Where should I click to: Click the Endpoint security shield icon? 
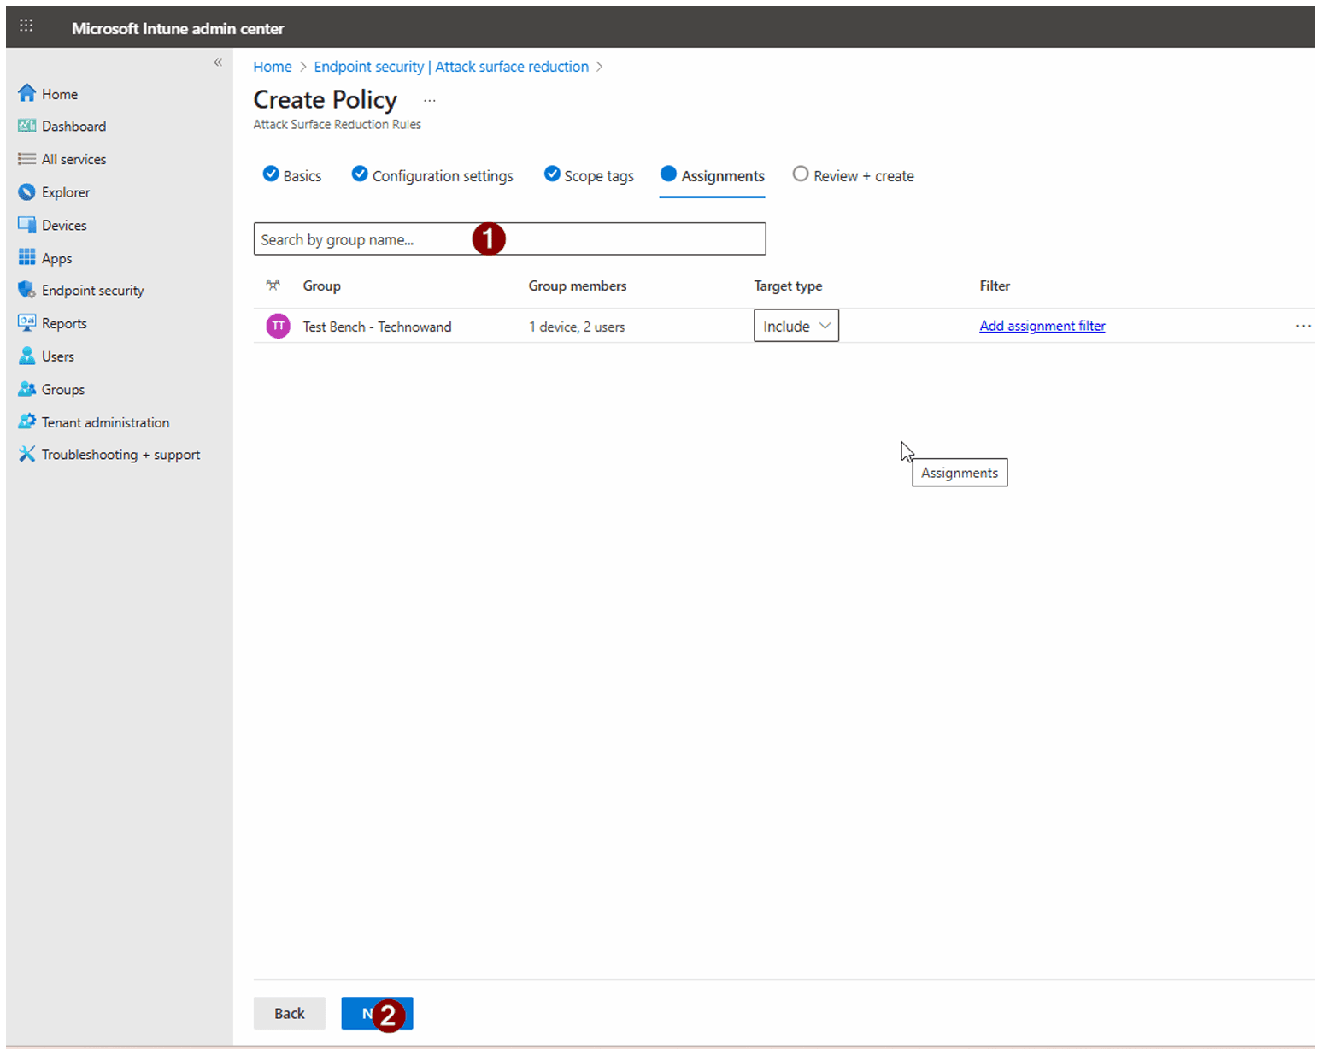pos(27,290)
